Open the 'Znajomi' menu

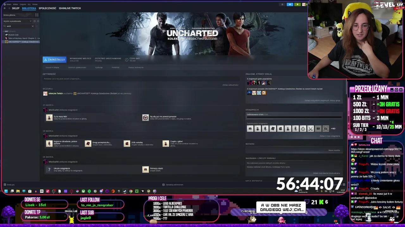23,4
